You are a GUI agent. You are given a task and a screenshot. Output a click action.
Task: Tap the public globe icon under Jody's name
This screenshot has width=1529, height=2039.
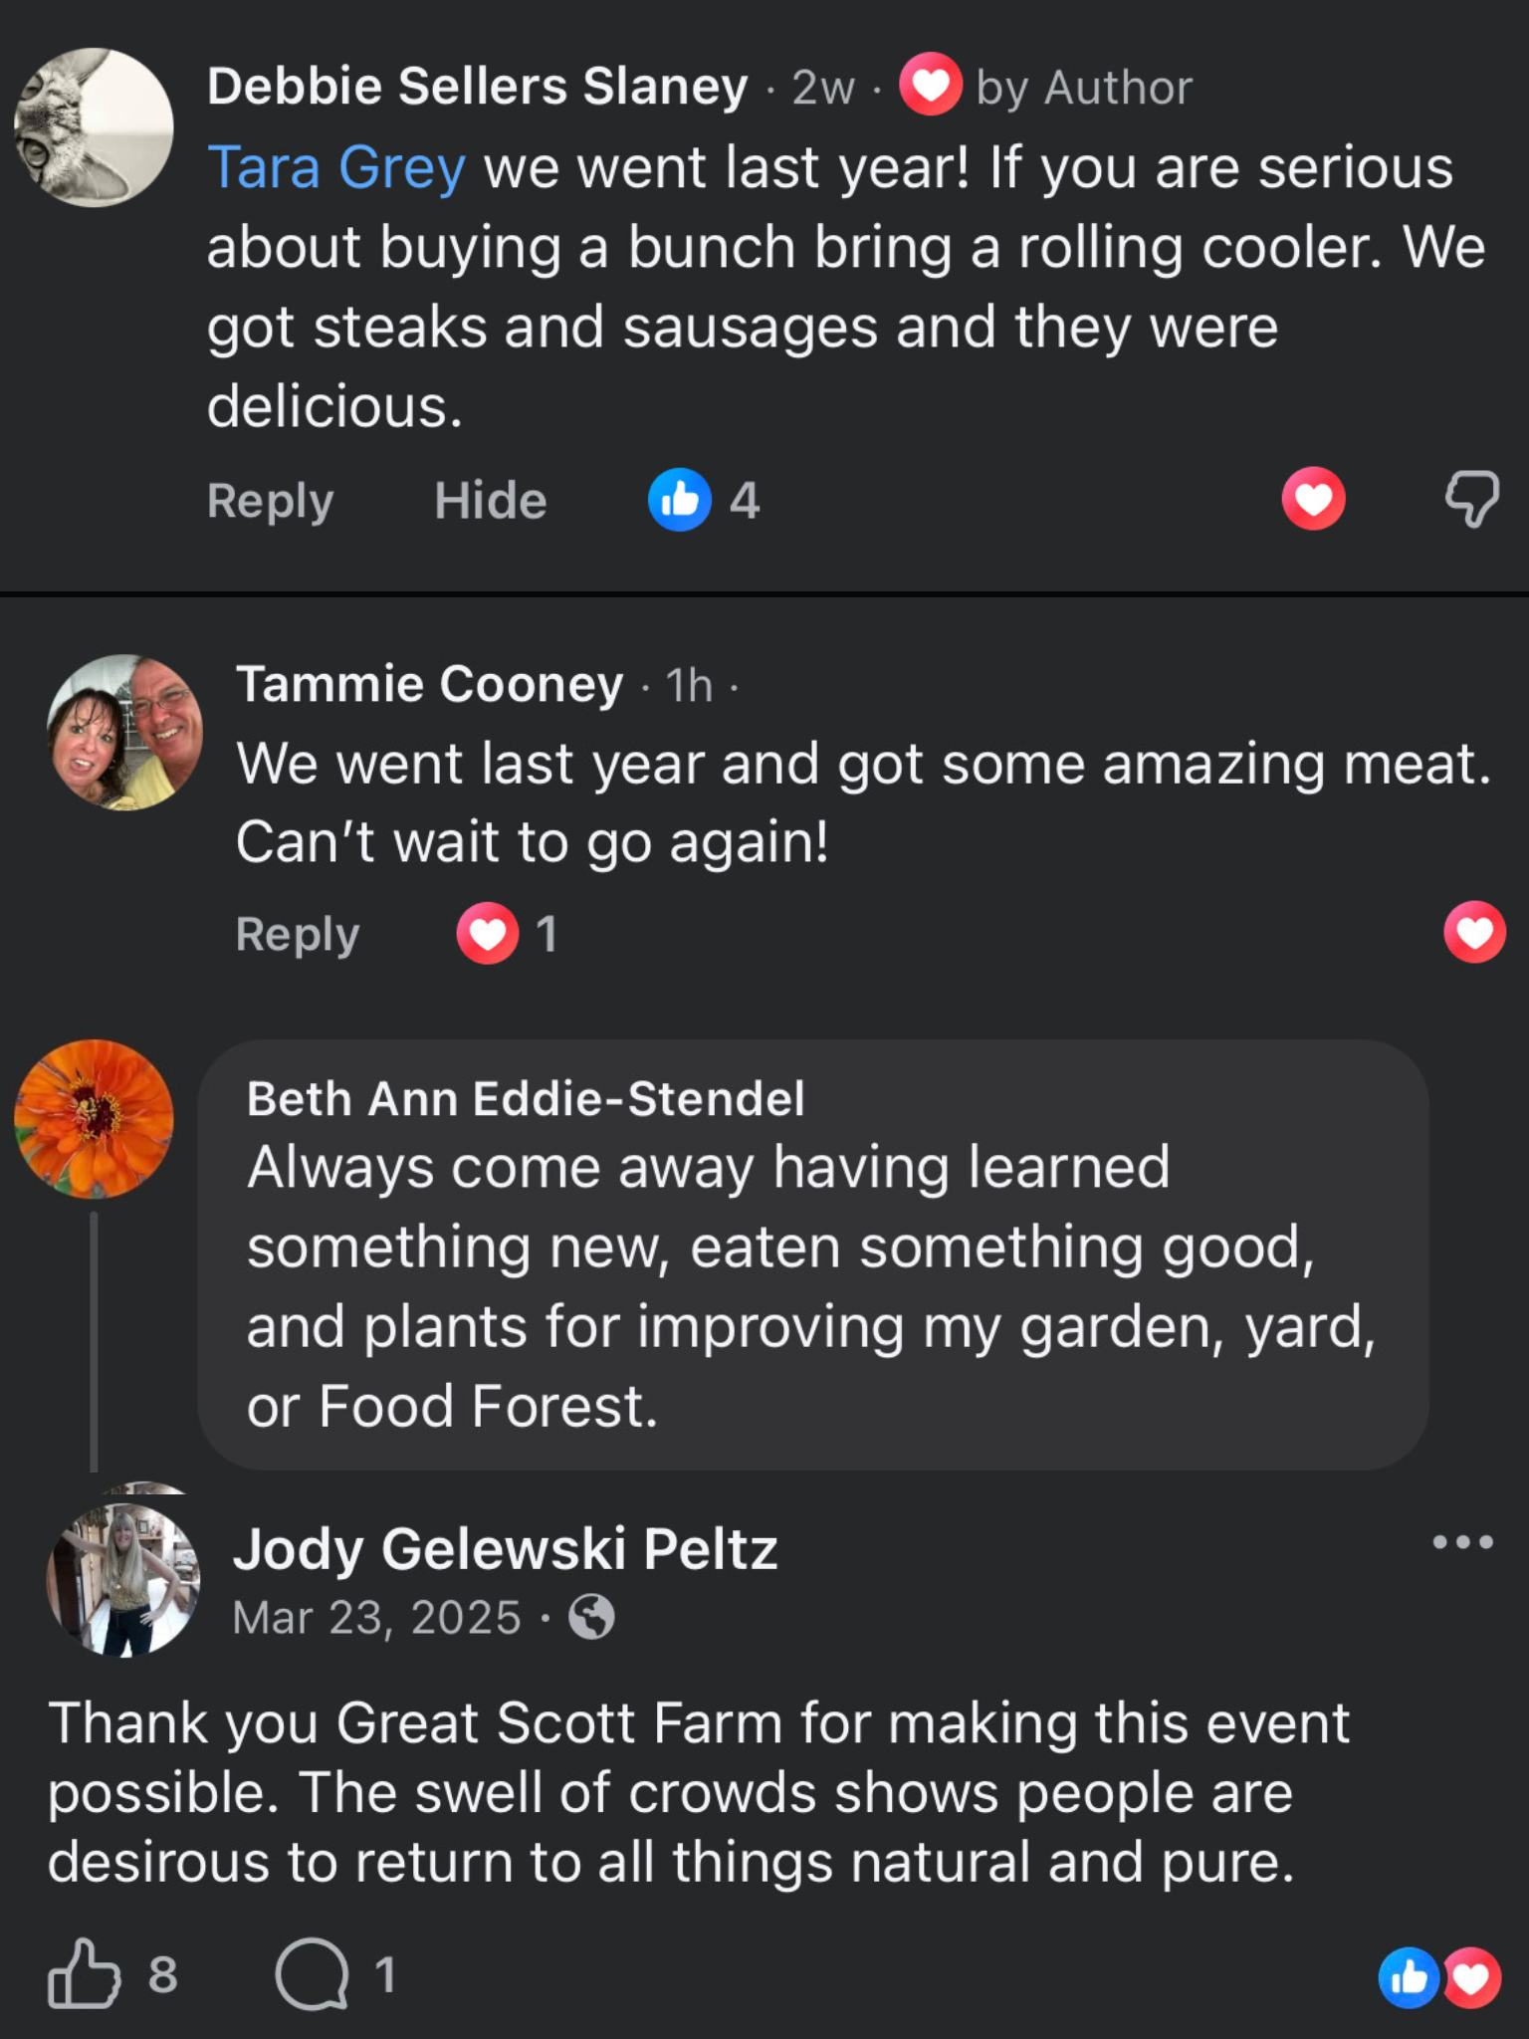click(x=591, y=1617)
